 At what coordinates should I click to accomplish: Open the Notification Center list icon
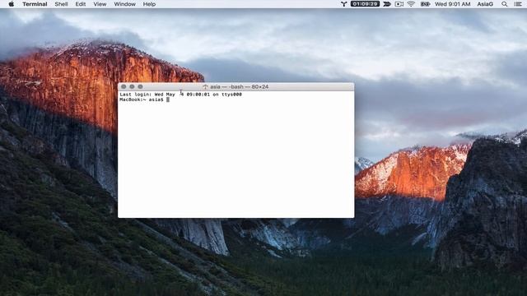518,4
